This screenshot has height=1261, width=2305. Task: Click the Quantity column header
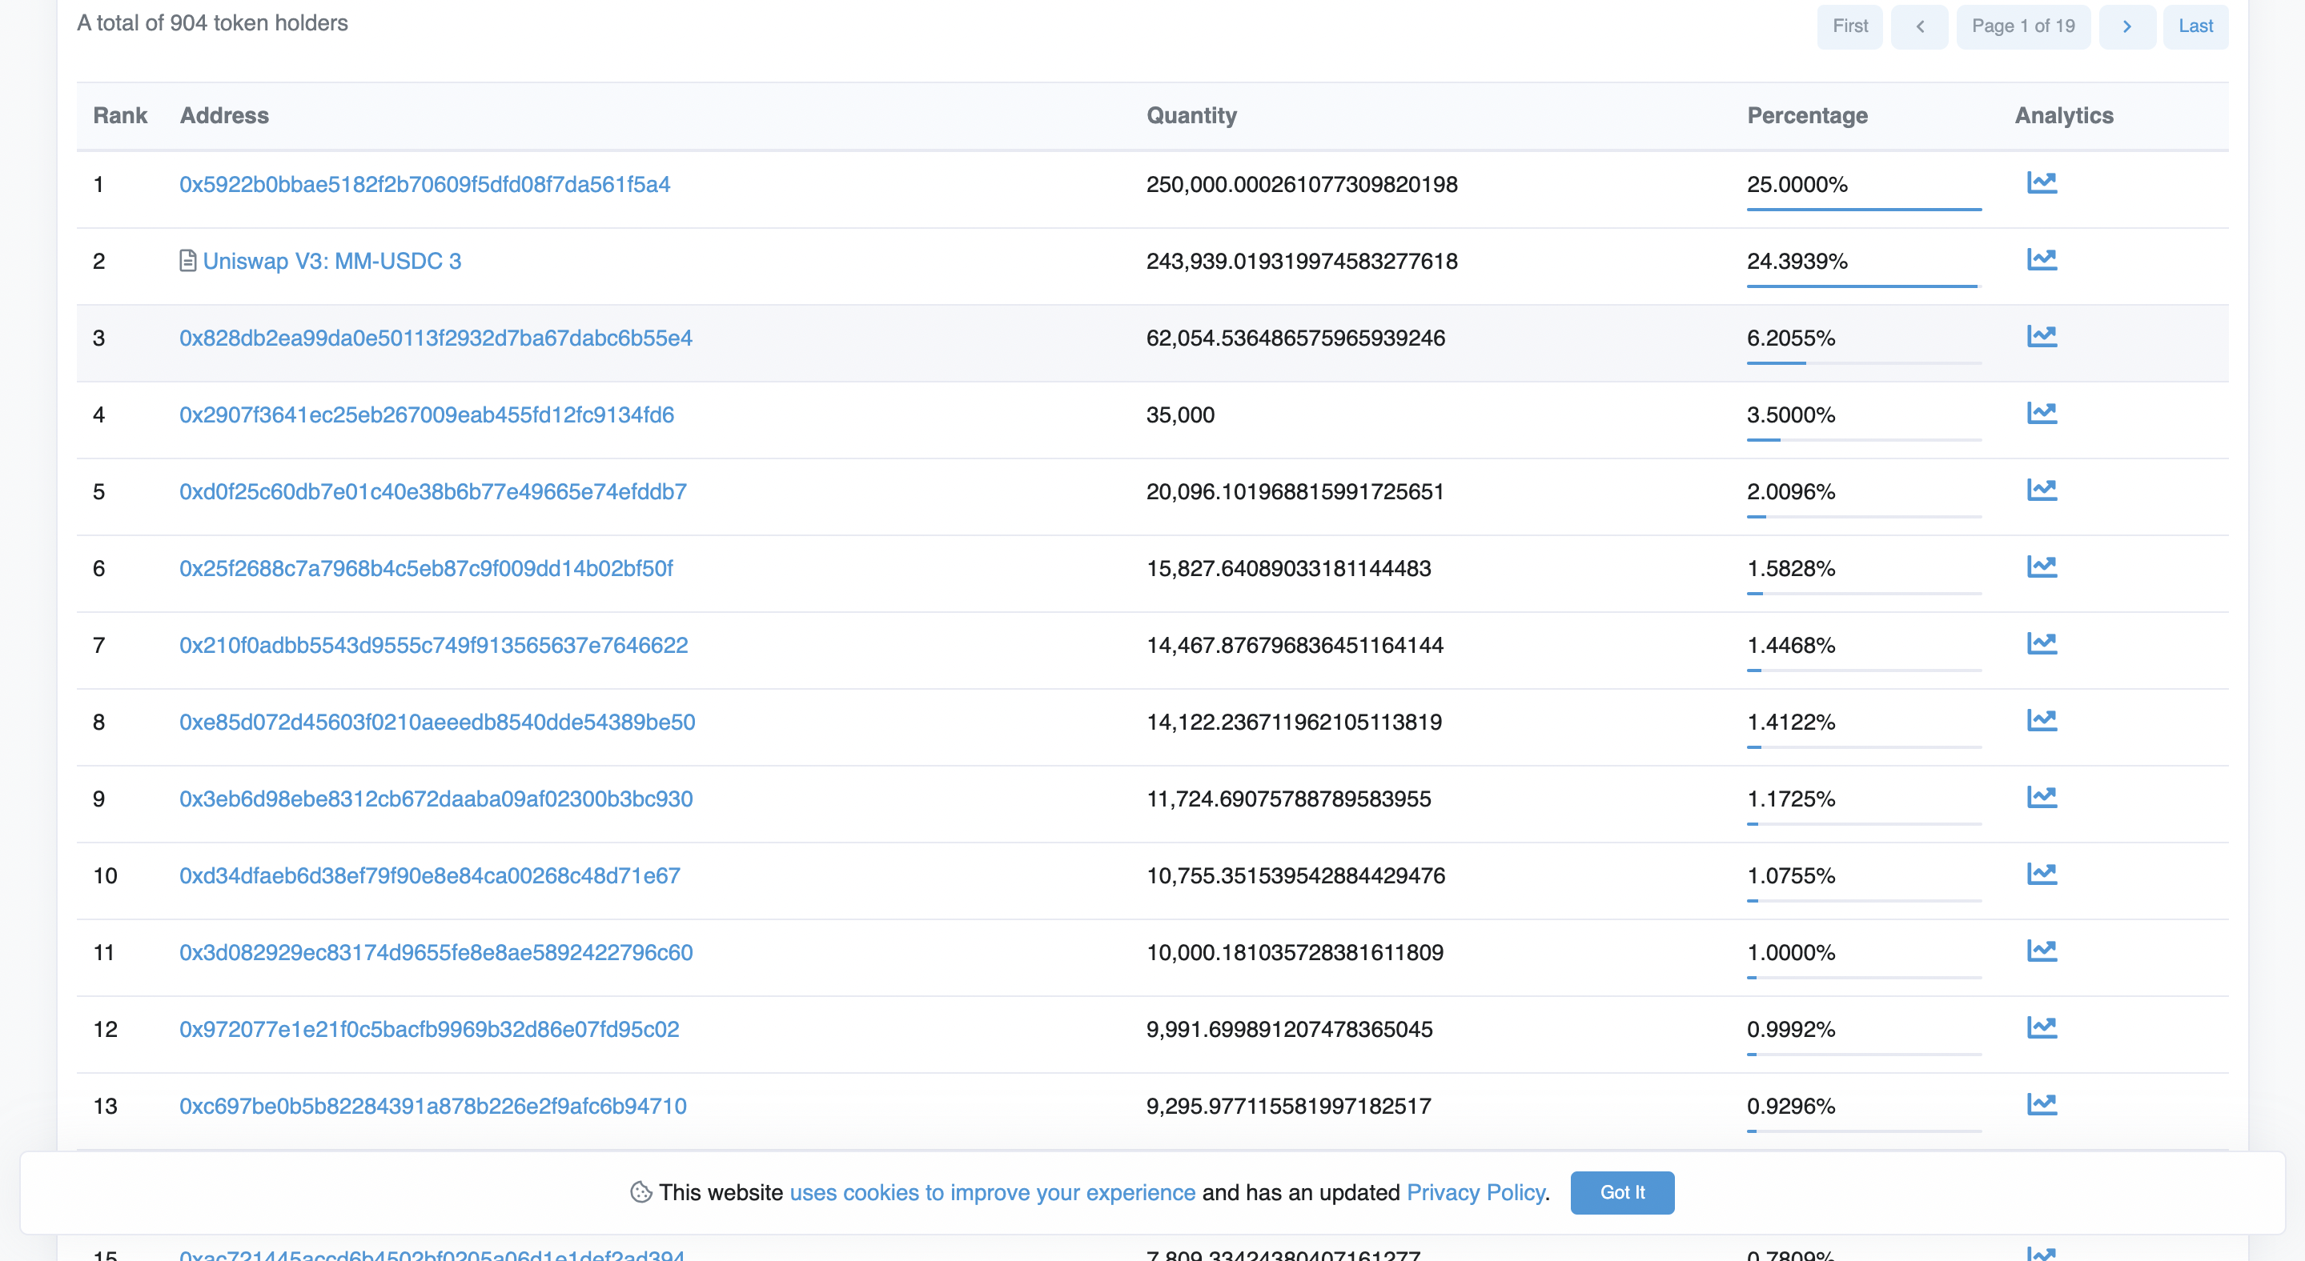(1192, 114)
